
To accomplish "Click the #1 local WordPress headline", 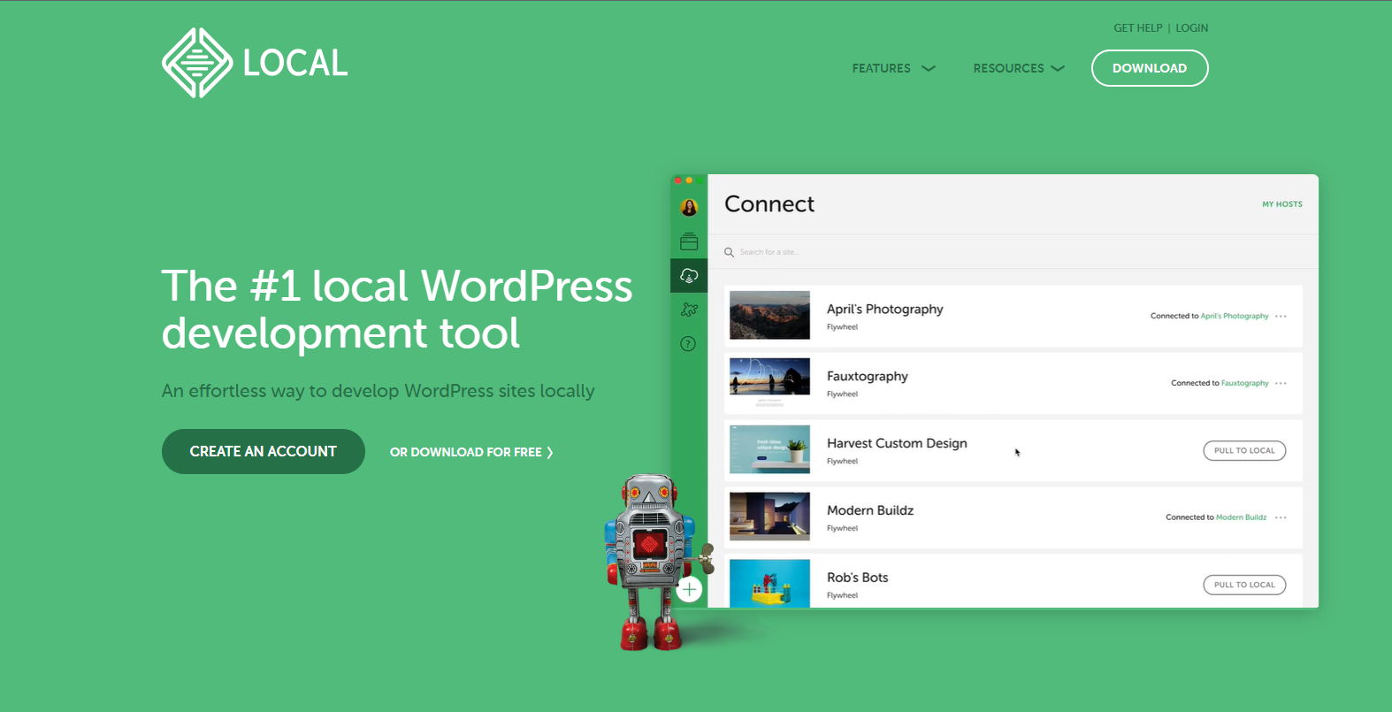I will click(x=397, y=310).
